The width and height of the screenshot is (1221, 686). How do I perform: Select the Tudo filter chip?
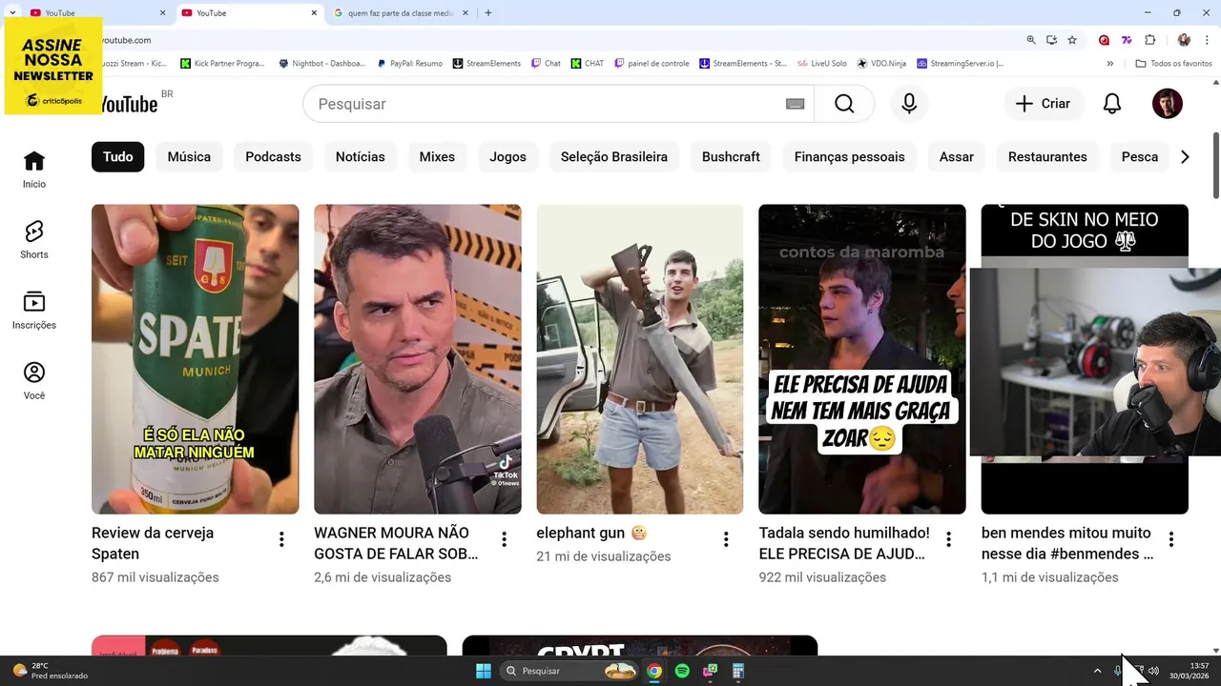click(x=118, y=157)
